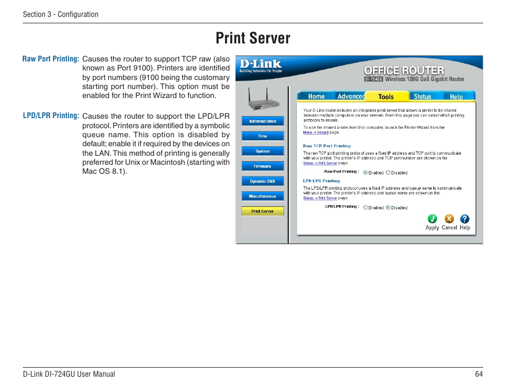Viewport: 506px width, 391px height.
Task: Click the green Apply checkmark icon
Action: click(x=432, y=219)
